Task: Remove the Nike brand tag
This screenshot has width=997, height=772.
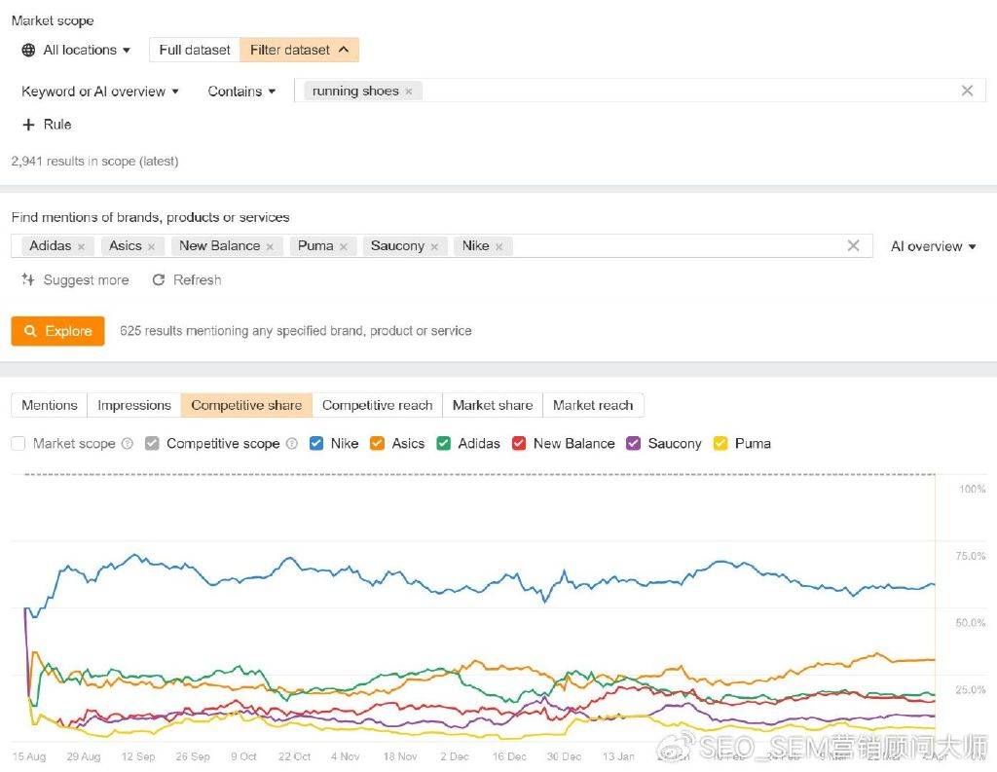Action: coord(499,246)
